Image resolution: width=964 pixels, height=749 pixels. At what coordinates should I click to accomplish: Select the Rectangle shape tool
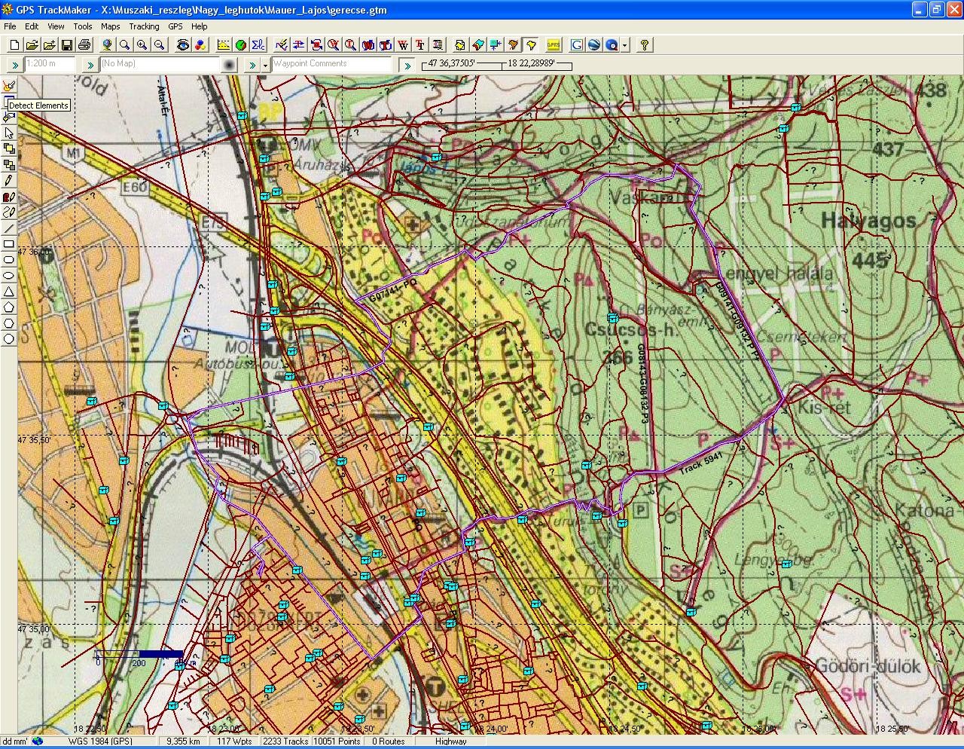[x=9, y=244]
